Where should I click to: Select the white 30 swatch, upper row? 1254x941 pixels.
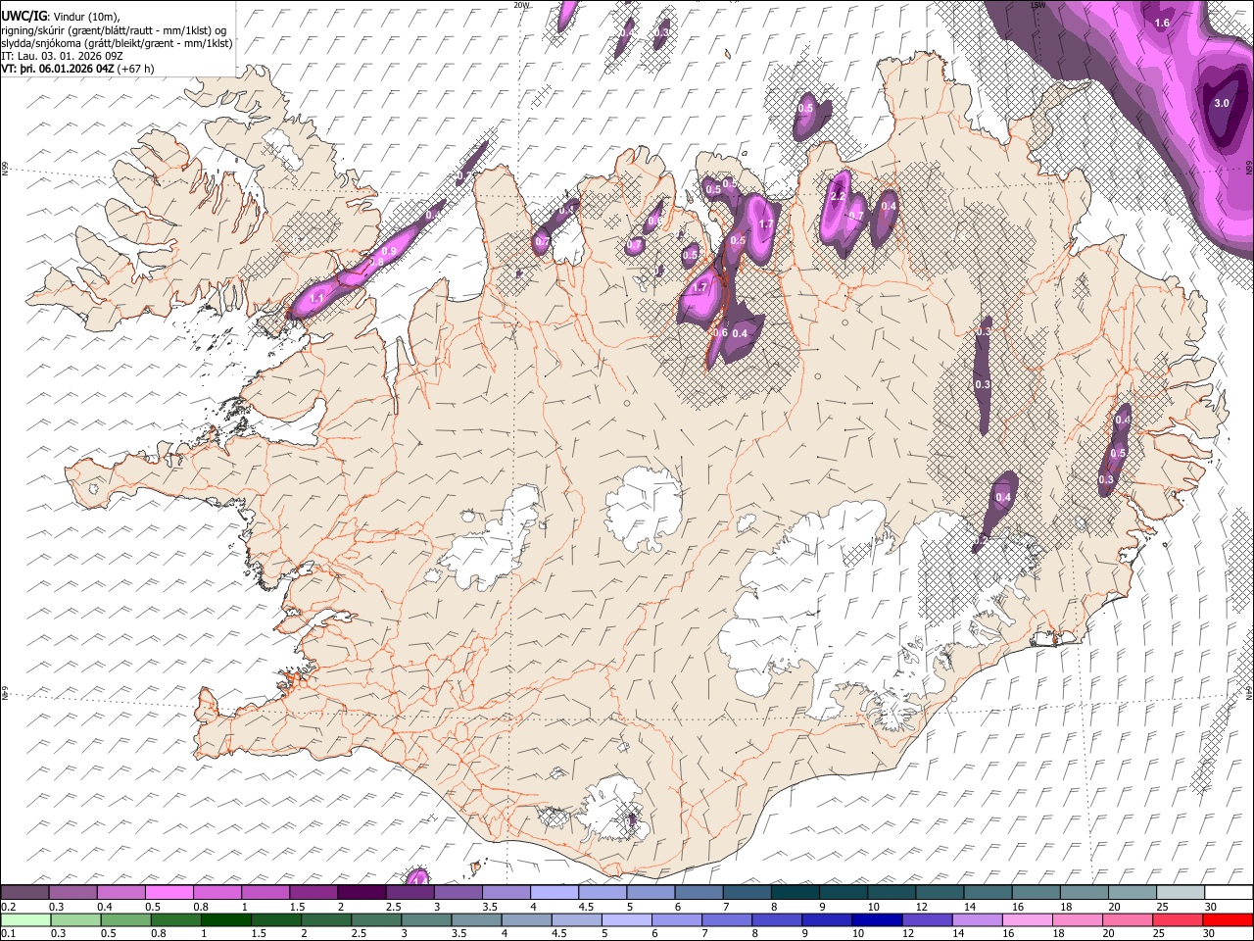[x=1228, y=893]
